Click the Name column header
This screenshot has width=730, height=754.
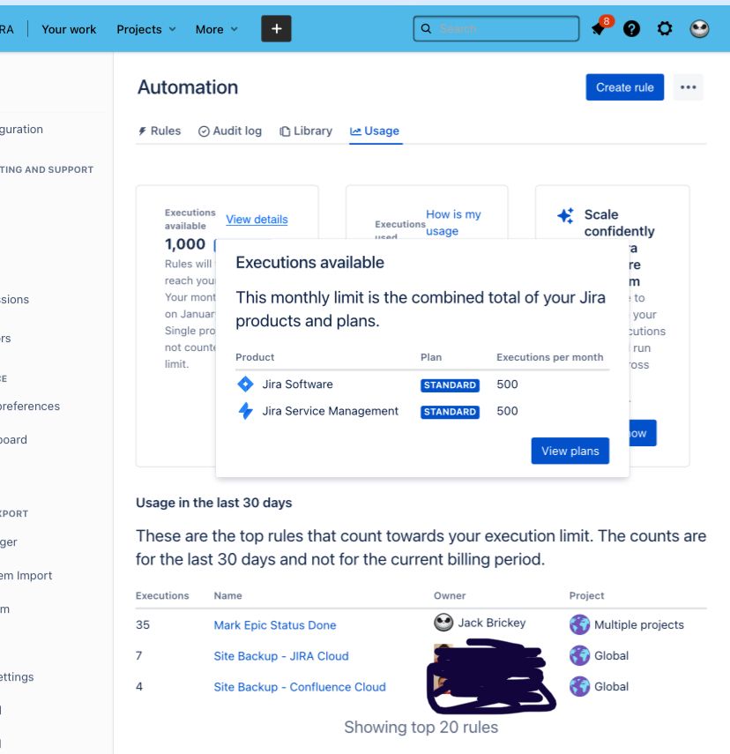tap(227, 595)
